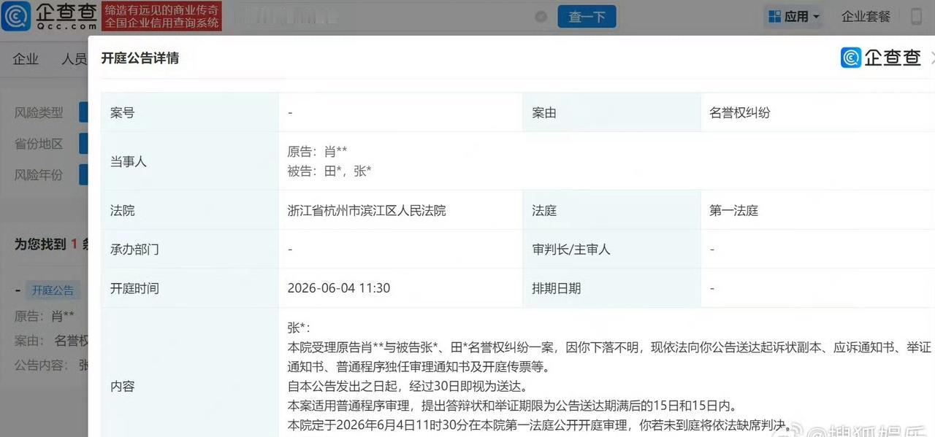
Task: Close the 开庭公告详情 panel
Action: click(x=932, y=57)
